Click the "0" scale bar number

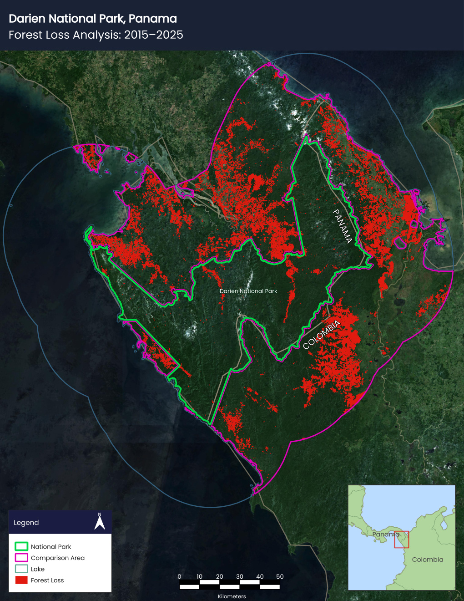coord(179,576)
